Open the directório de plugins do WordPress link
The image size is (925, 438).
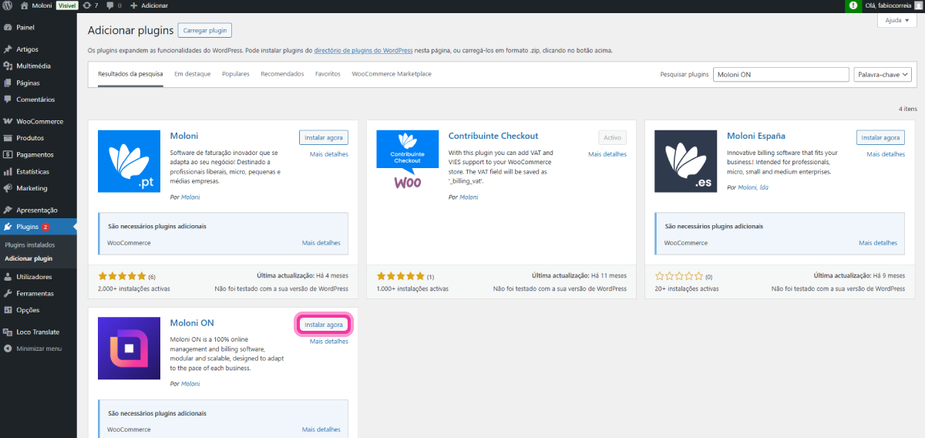pos(364,51)
